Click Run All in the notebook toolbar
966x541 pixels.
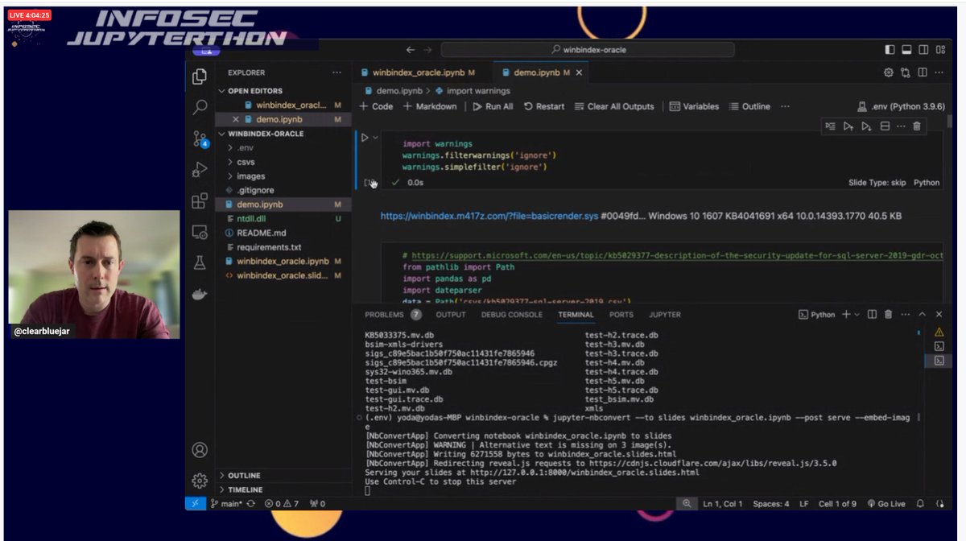tap(493, 106)
